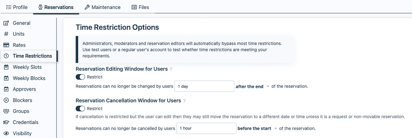
Task: Click the Groups people icon
Action: tap(6, 111)
